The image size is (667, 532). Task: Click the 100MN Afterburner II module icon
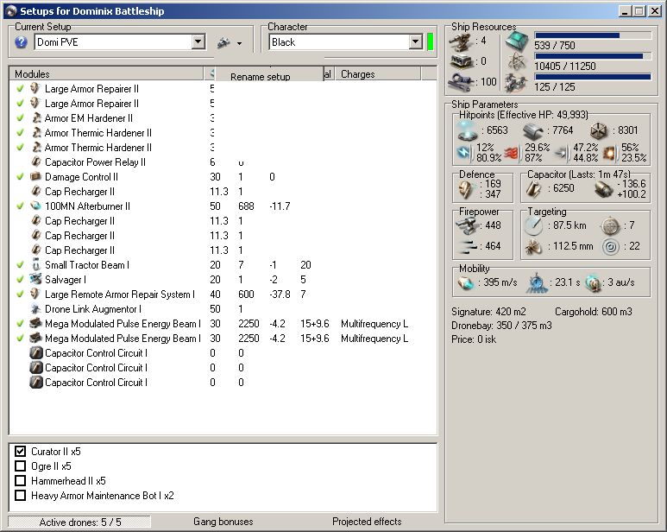36,206
